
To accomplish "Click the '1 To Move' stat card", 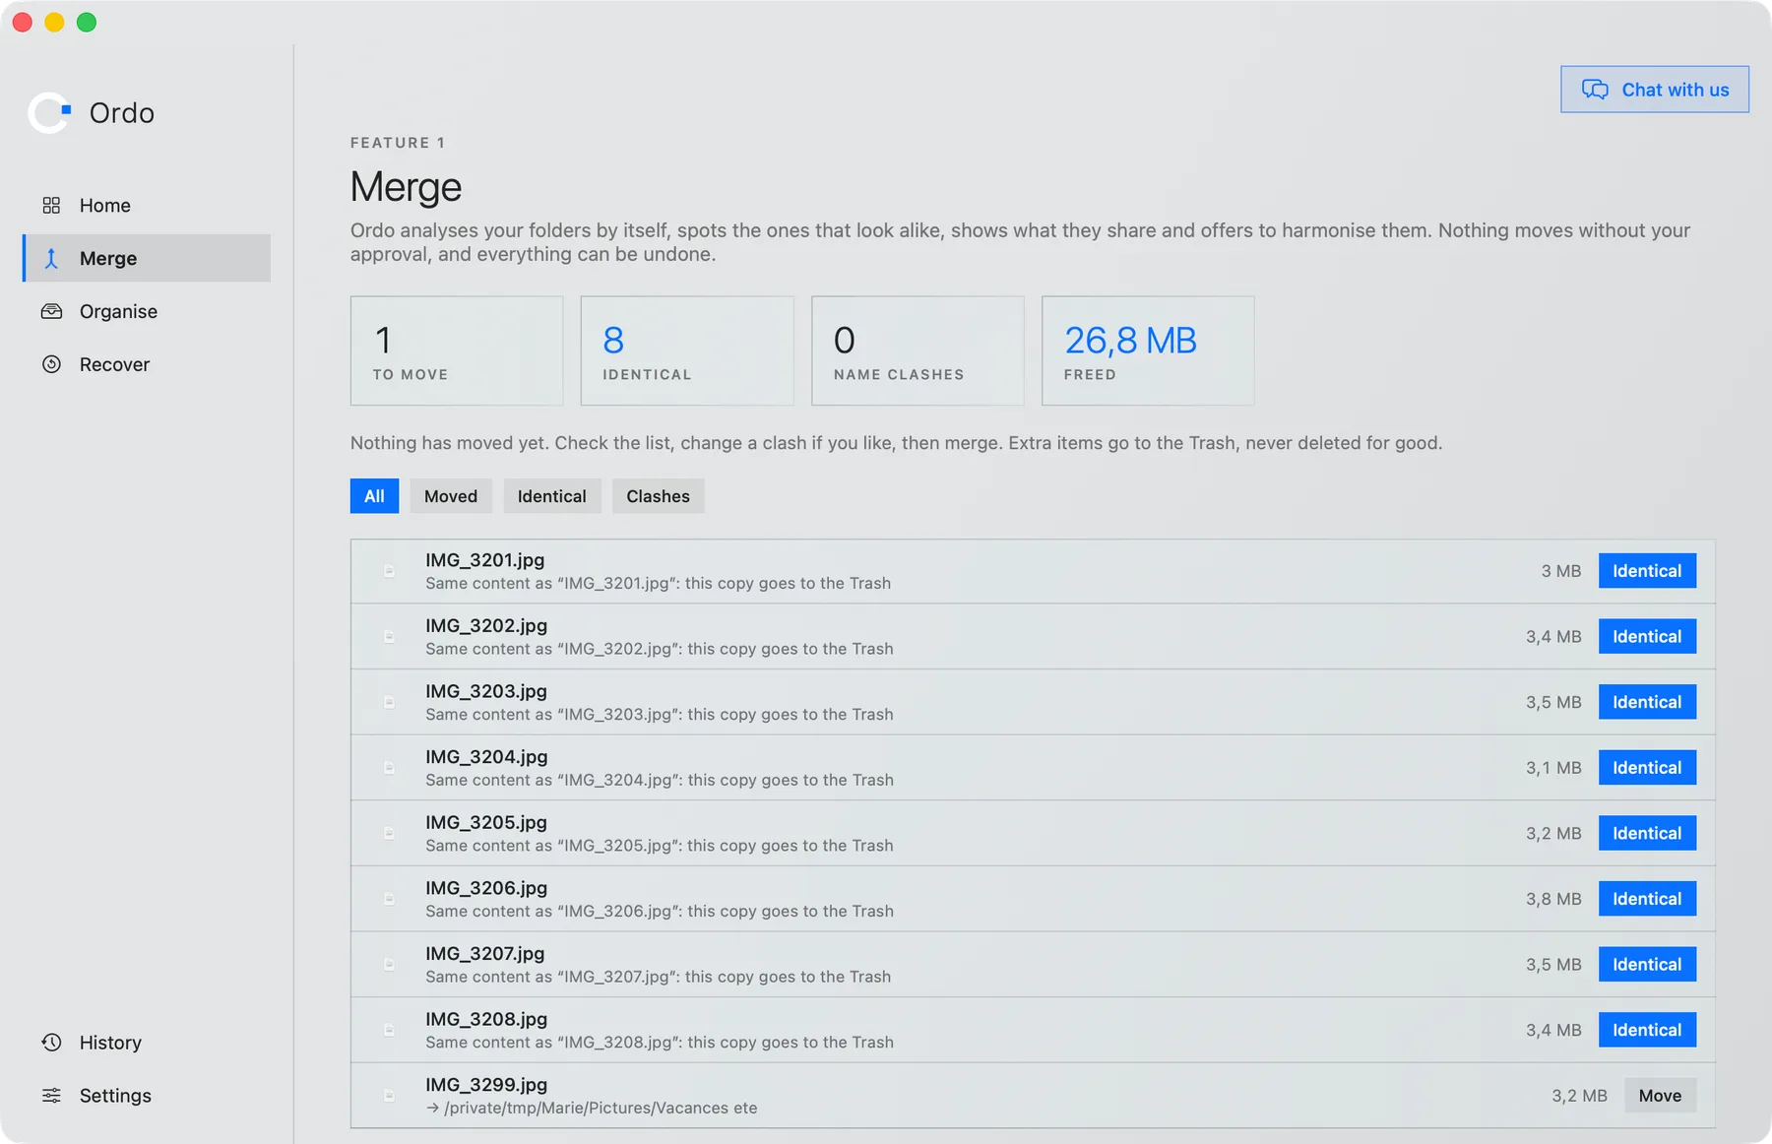I will pyautogui.click(x=457, y=350).
